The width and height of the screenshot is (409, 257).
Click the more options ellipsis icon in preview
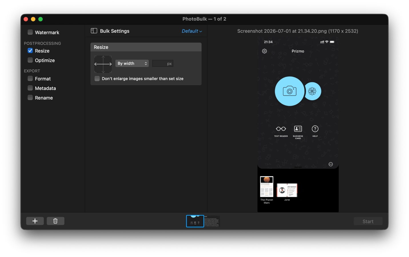[x=331, y=164]
